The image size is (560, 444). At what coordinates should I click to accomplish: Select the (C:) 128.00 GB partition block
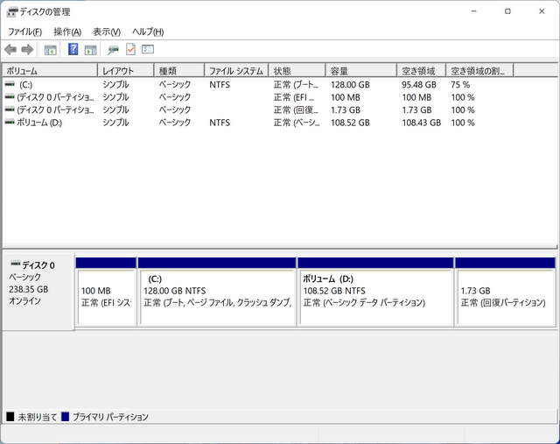(x=217, y=297)
